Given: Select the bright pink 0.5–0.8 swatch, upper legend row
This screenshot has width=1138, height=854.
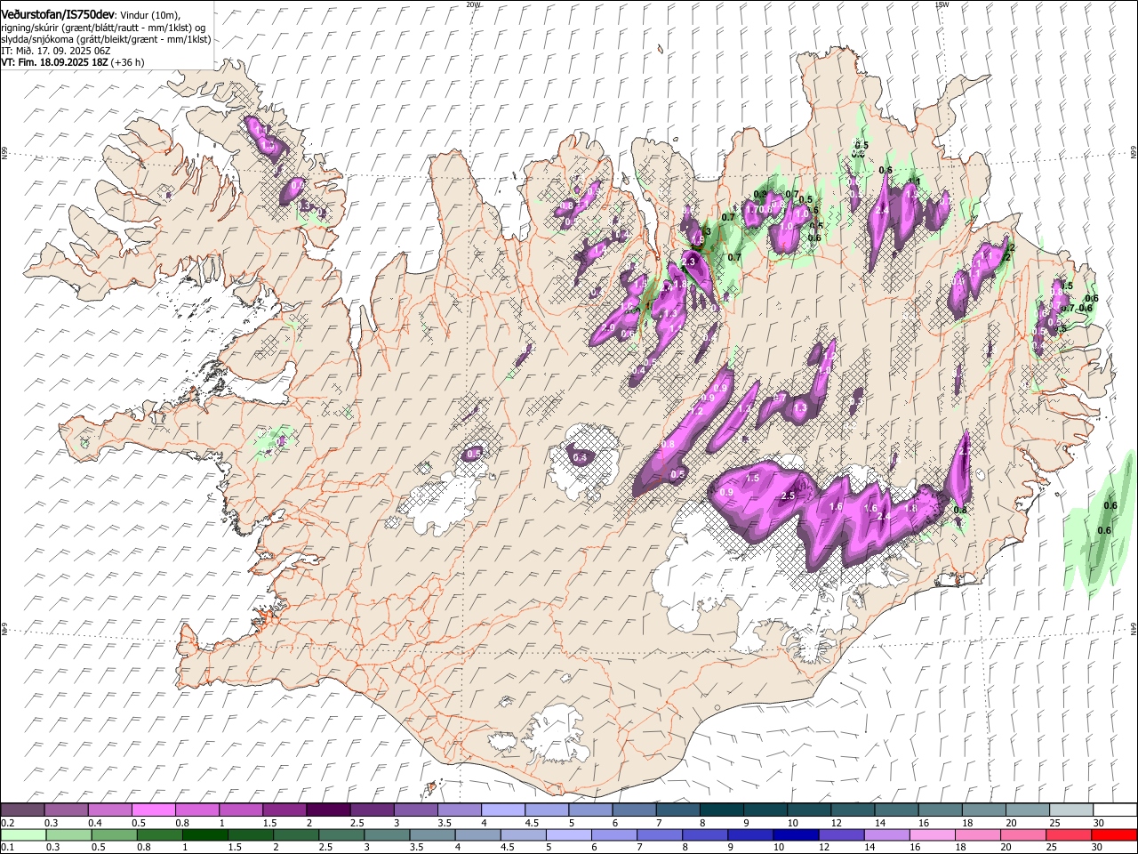Looking at the screenshot, I should [x=153, y=810].
